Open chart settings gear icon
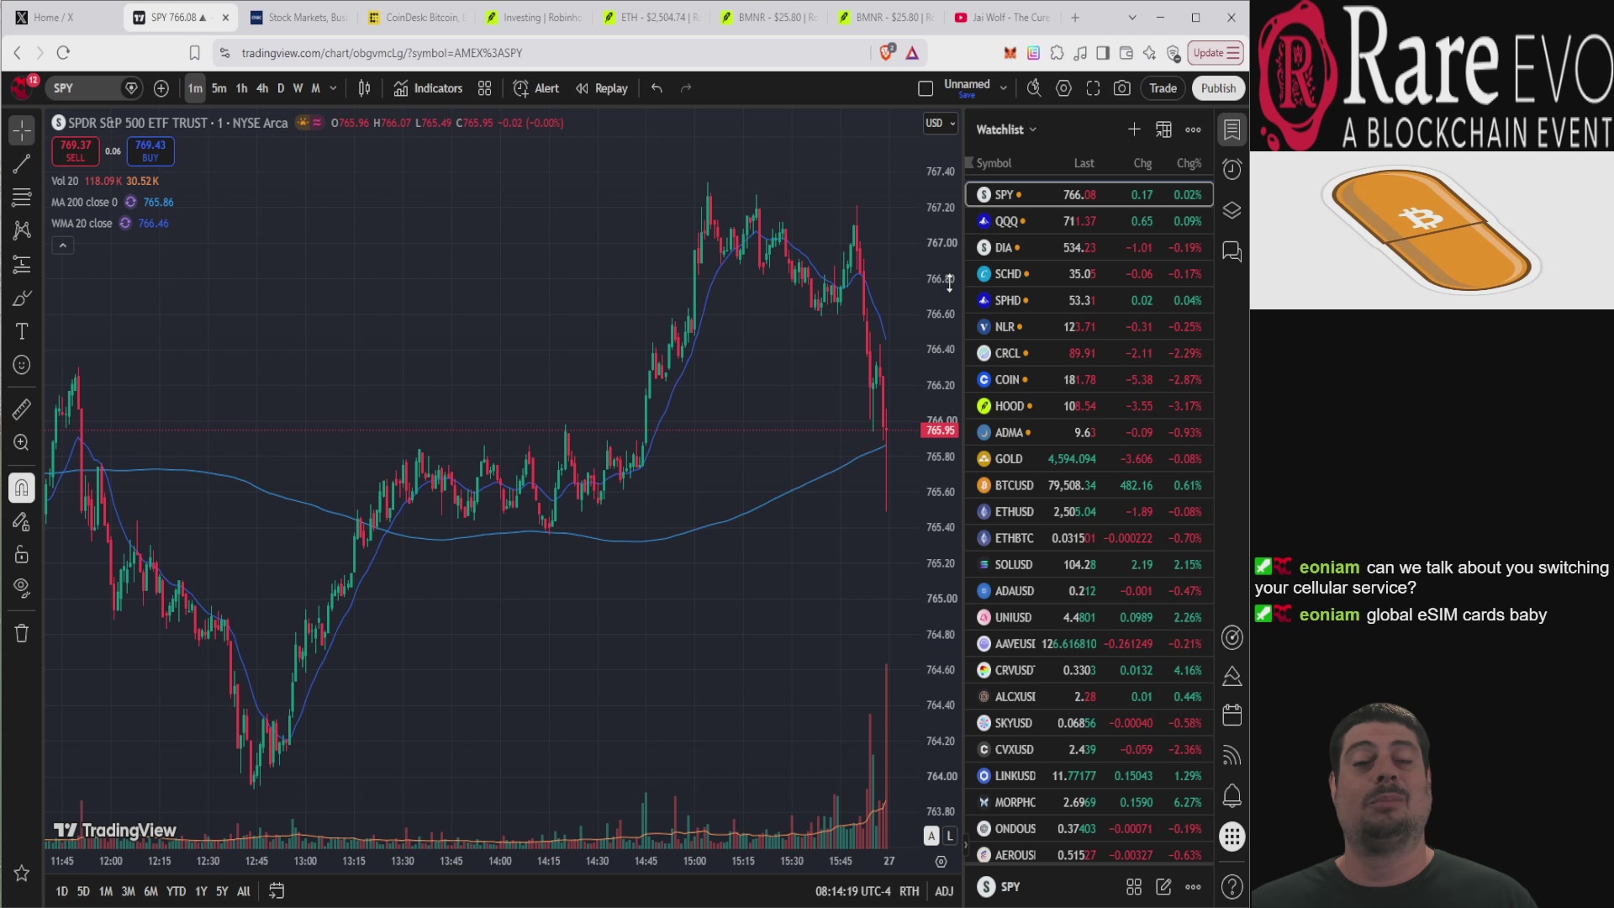This screenshot has width=1614, height=908. click(1063, 88)
